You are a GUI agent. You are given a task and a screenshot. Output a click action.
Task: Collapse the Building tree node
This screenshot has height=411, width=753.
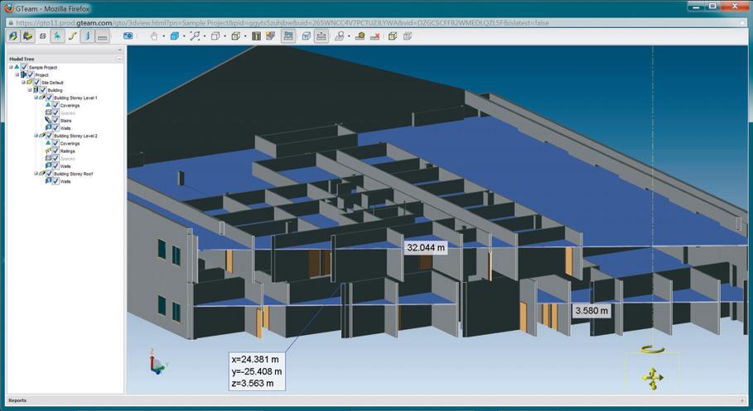(30, 90)
